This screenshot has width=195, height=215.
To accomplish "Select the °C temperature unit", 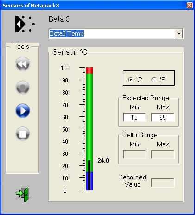I will [131, 80].
